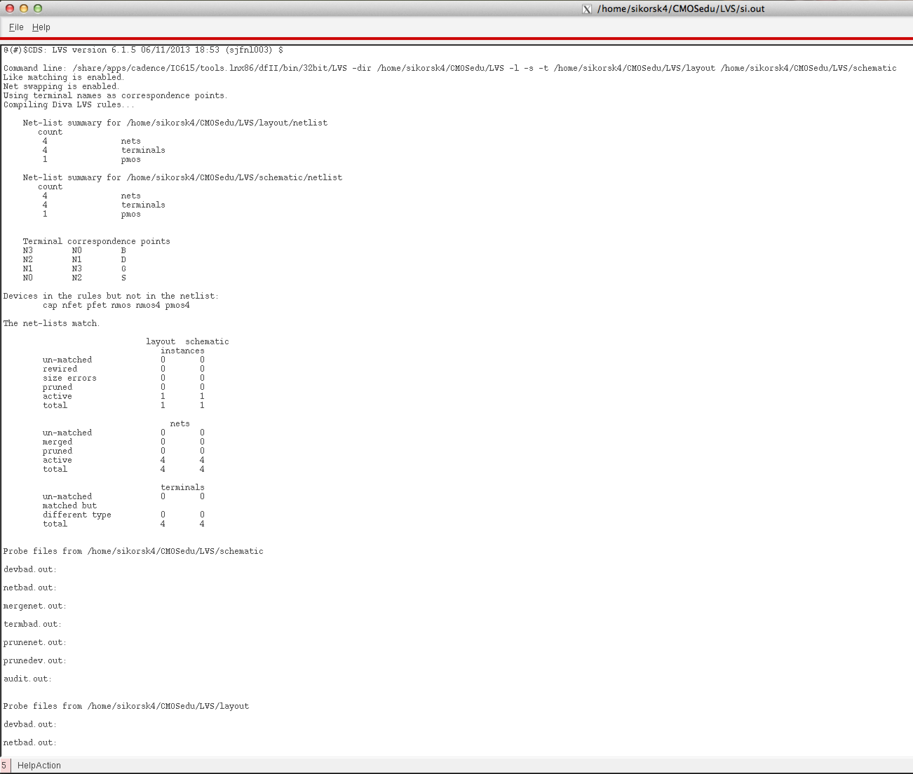
Task: Click 'Compiling Diva LVS rules...' line
Action: [x=69, y=105]
